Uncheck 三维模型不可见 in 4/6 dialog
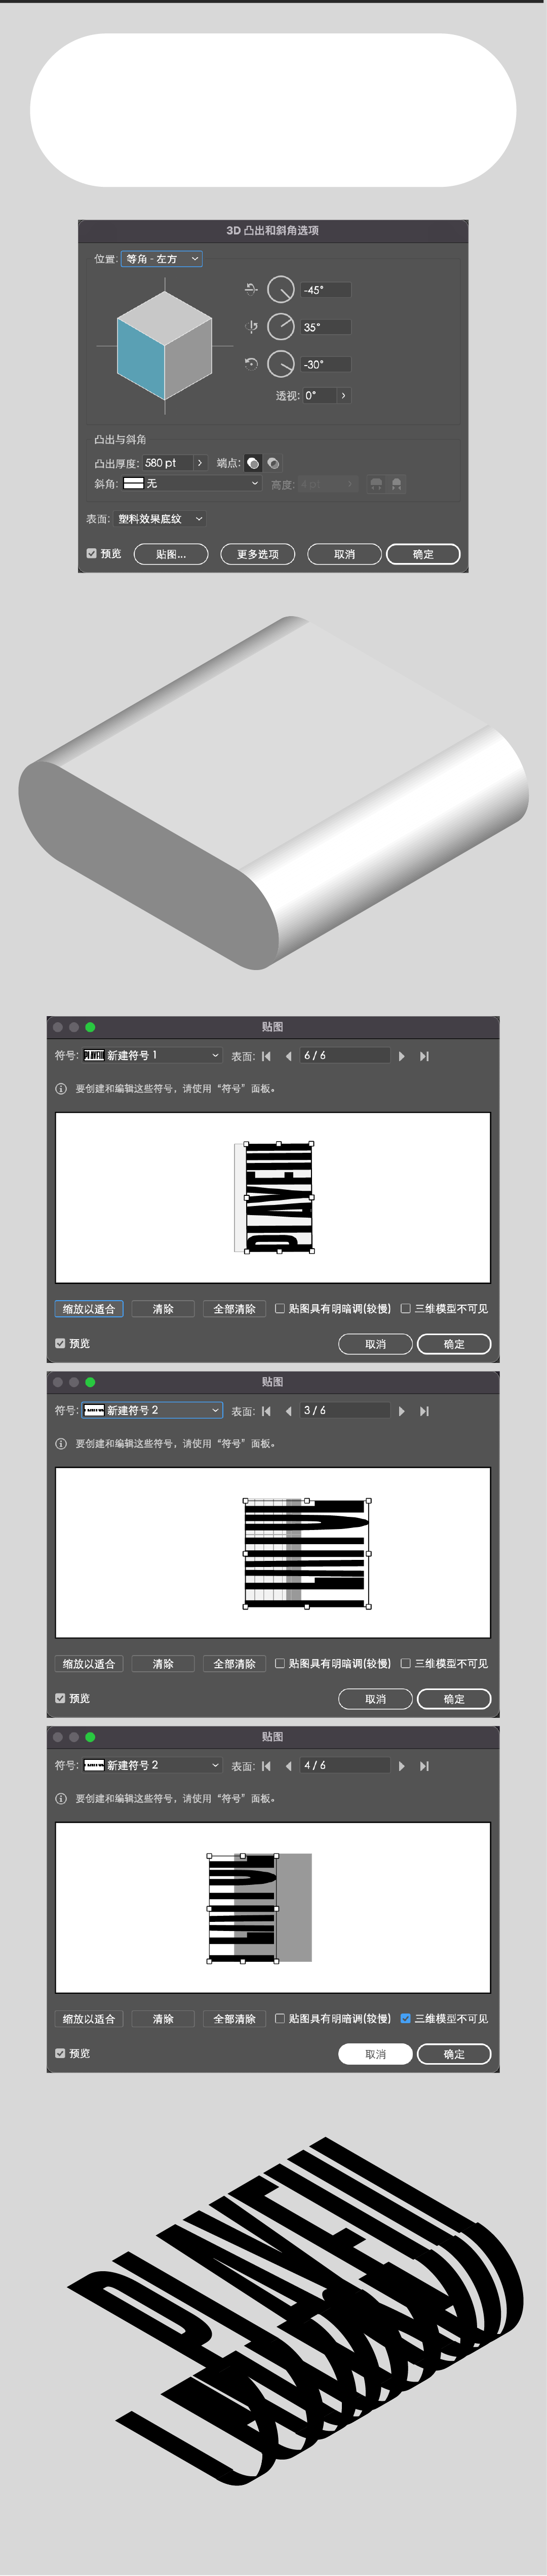Screen dimensions: 547x2576 click(x=405, y=2018)
